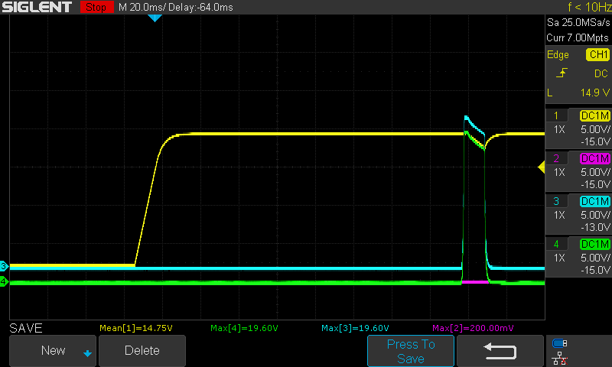Select the yellow trigger level arrow marker
This screenshot has height=367, width=612.
(x=542, y=167)
